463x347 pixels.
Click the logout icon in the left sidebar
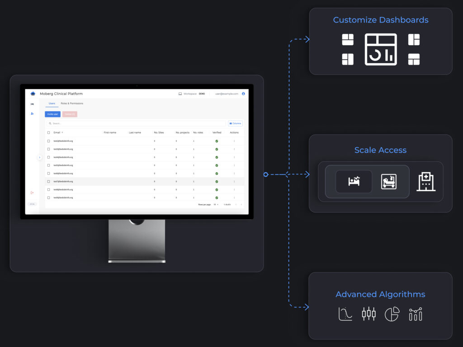32,192
